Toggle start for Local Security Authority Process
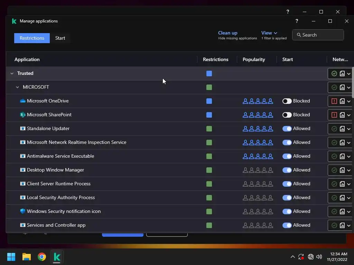The width and height of the screenshot is (354, 265). (287, 198)
